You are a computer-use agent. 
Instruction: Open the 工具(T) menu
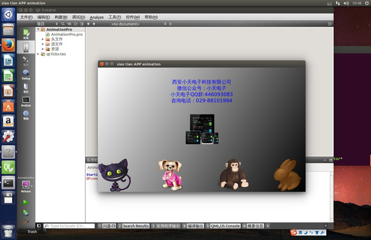pos(114,17)
